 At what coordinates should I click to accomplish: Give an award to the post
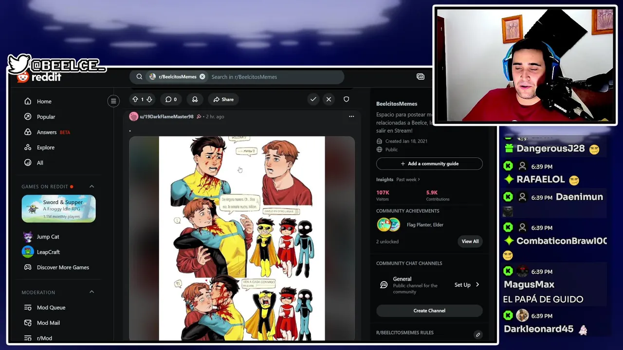(x=195, y=99)
